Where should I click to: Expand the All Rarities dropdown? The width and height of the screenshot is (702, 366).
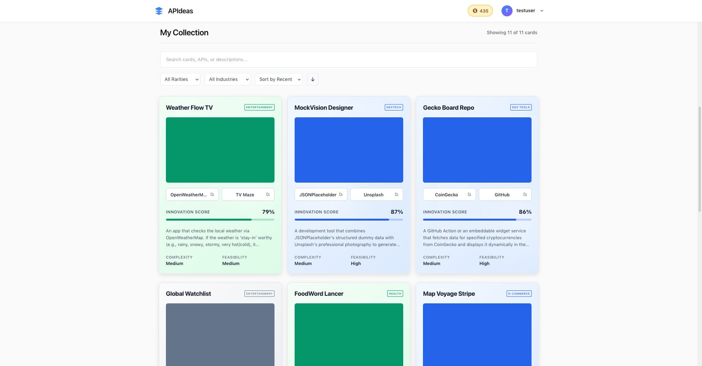pyautogui.click(x=180, y=79)
